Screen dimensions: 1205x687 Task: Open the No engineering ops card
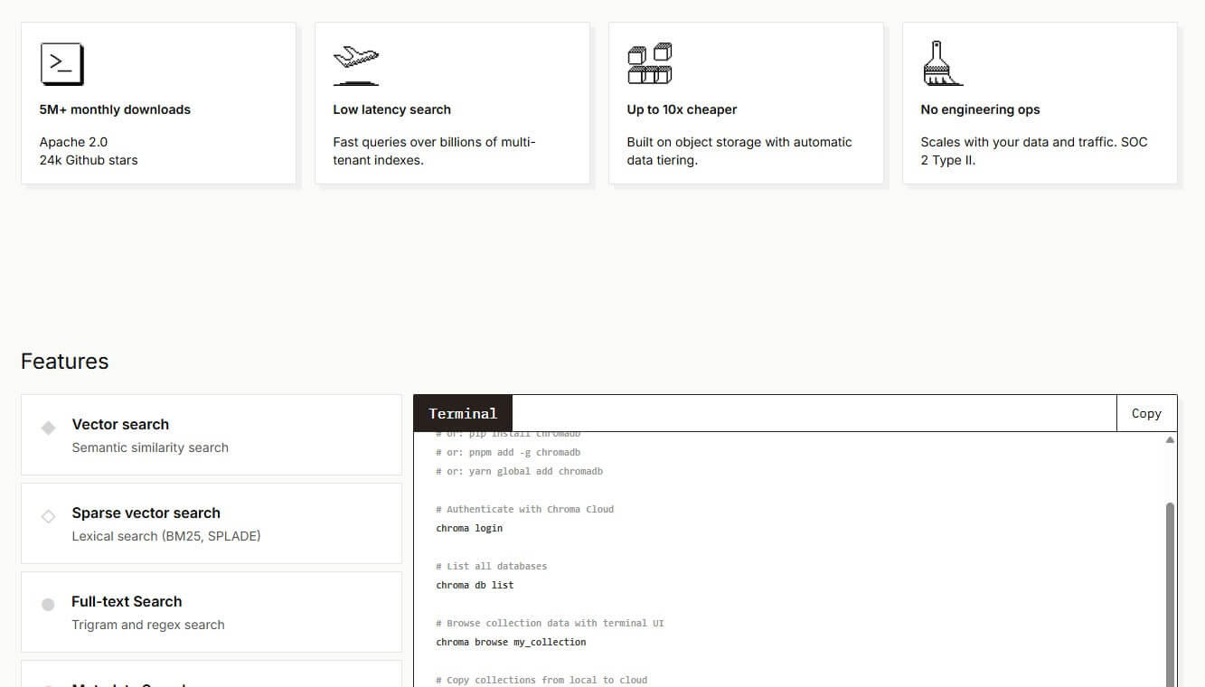pyautogui.click(x=1040, y=104)
